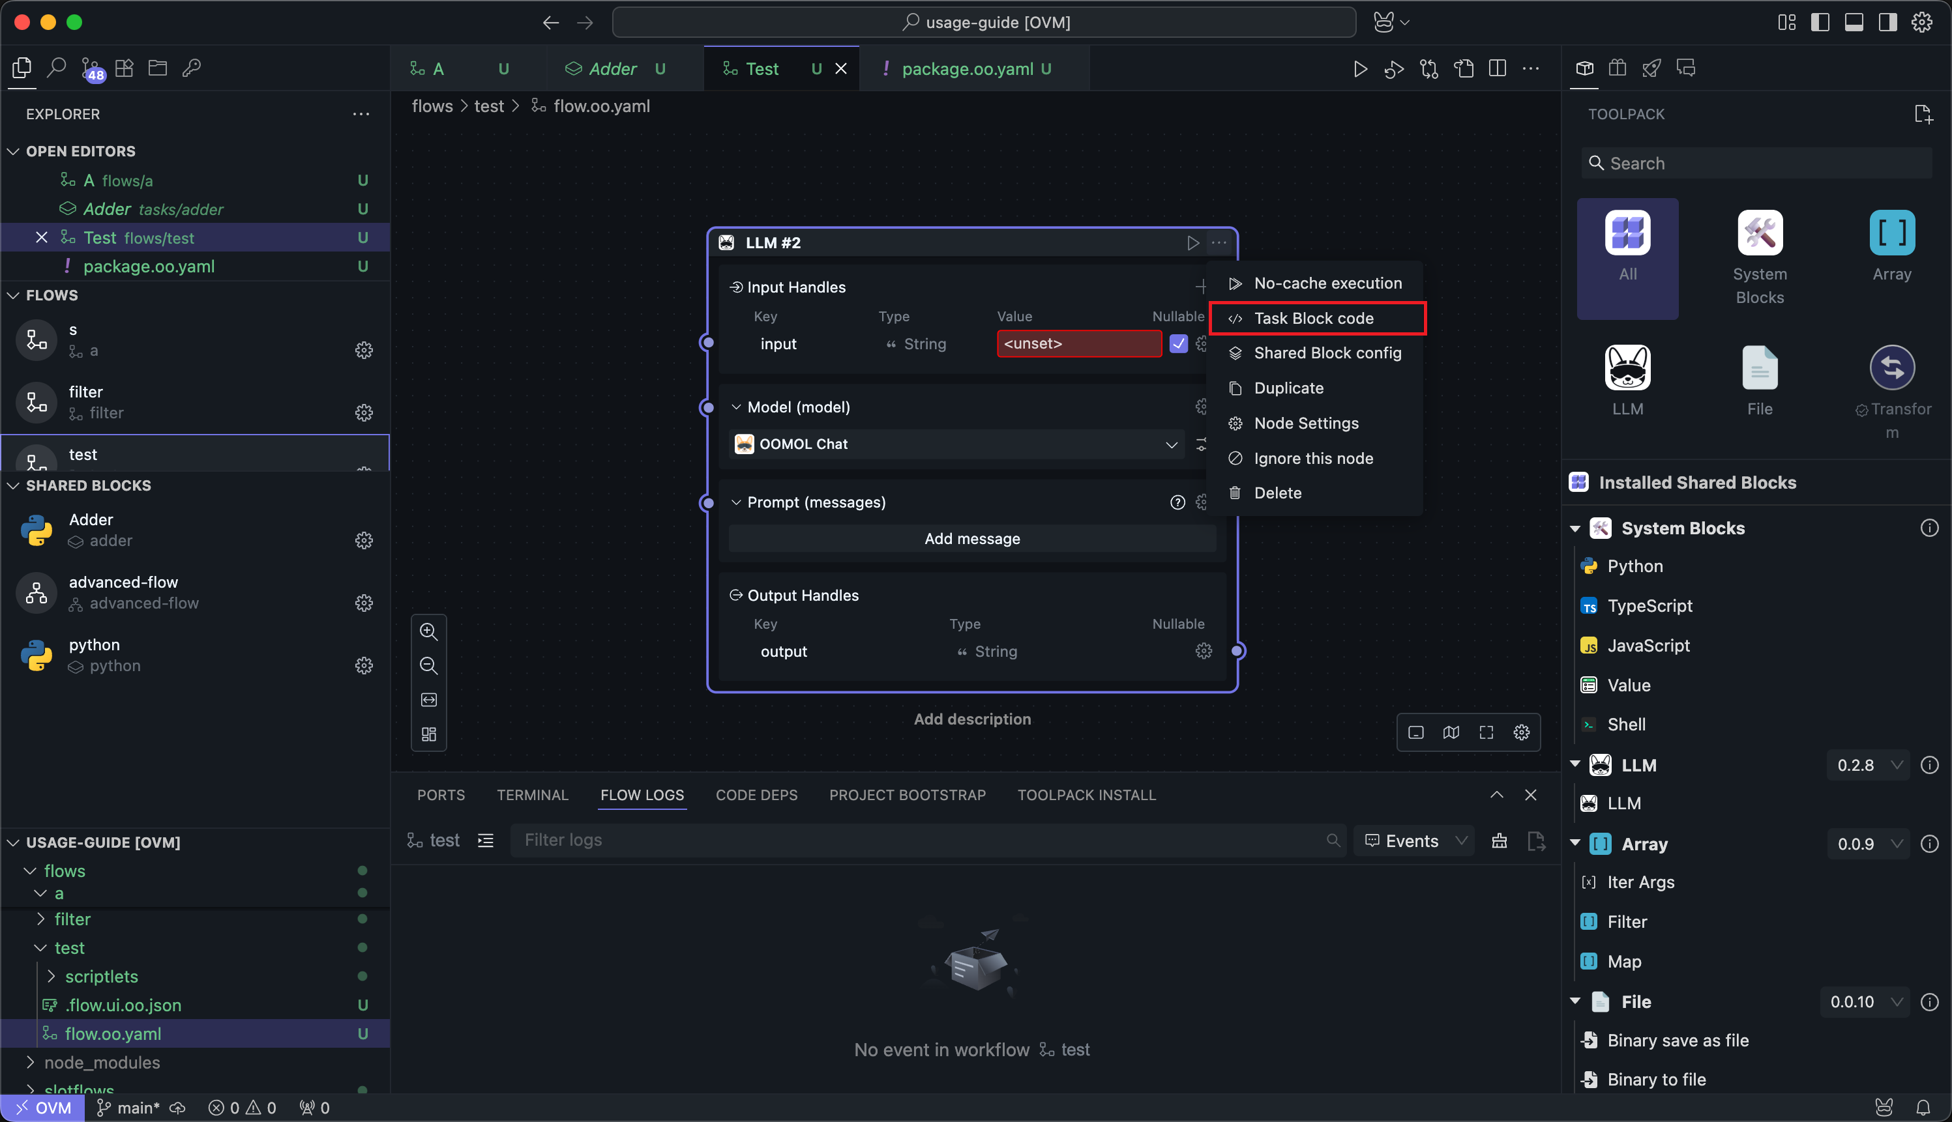
Task: Toggle the canvas minimap icon
Action: (1451, 732)
